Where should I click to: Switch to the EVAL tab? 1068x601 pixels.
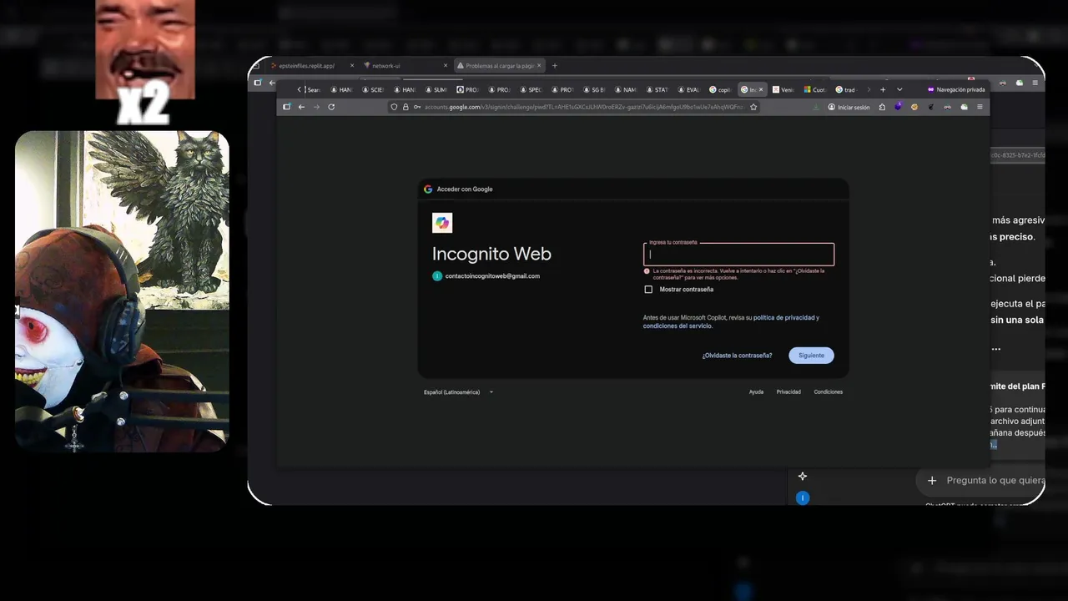[689, 89]
